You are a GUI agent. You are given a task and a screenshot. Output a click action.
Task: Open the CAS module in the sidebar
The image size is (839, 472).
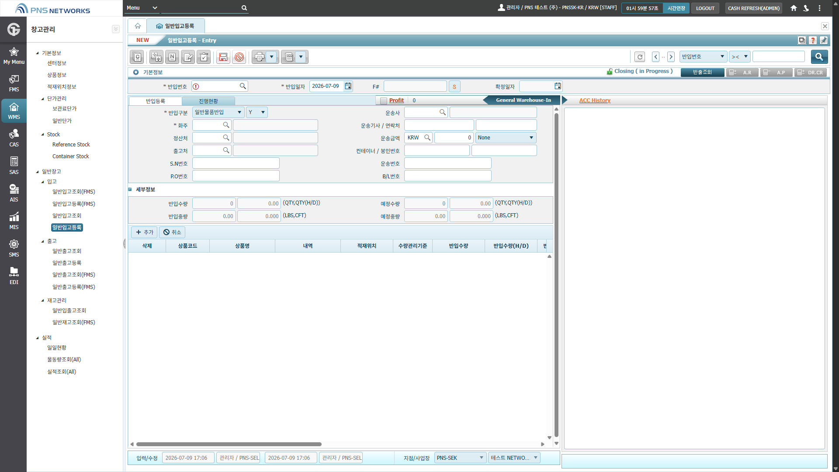click(14, 138)
